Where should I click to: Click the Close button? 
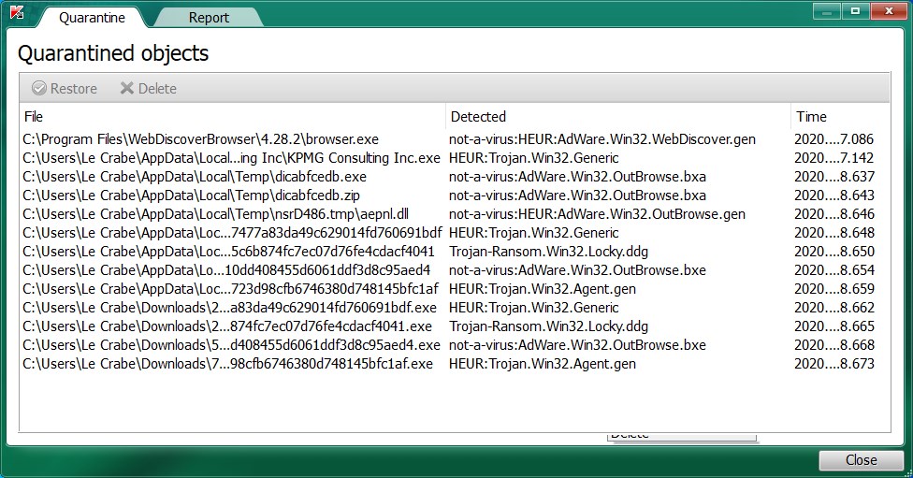862,460
